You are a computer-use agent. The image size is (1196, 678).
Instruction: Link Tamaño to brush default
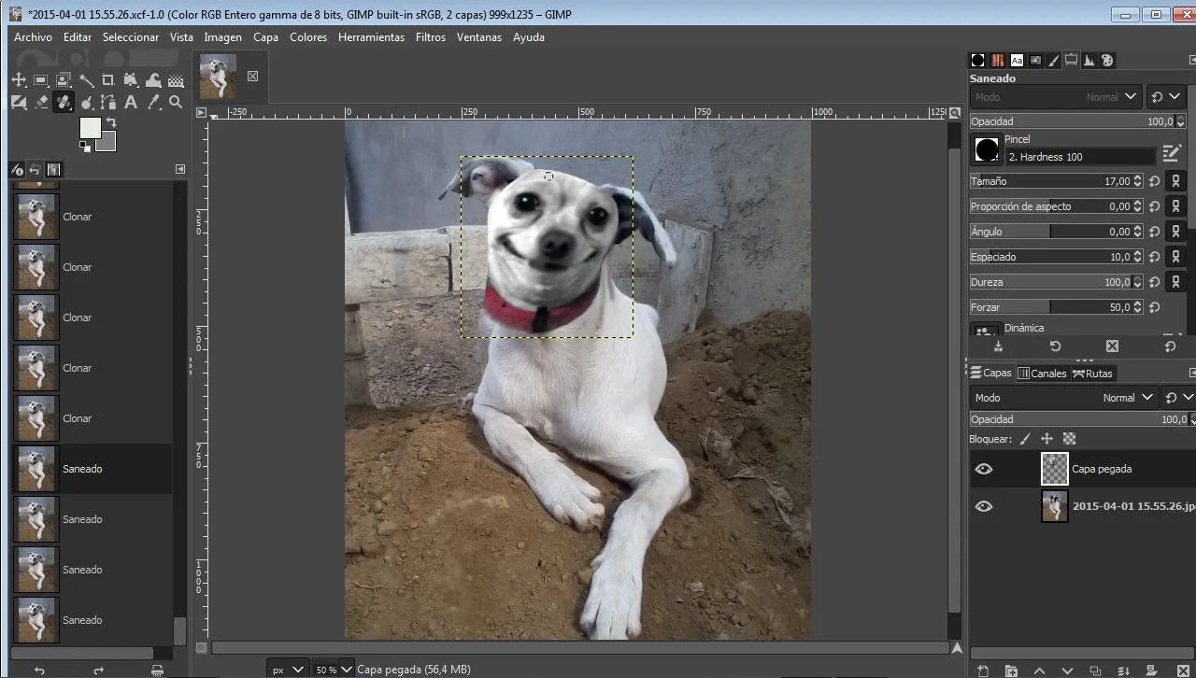click(x=1175, y=181)
